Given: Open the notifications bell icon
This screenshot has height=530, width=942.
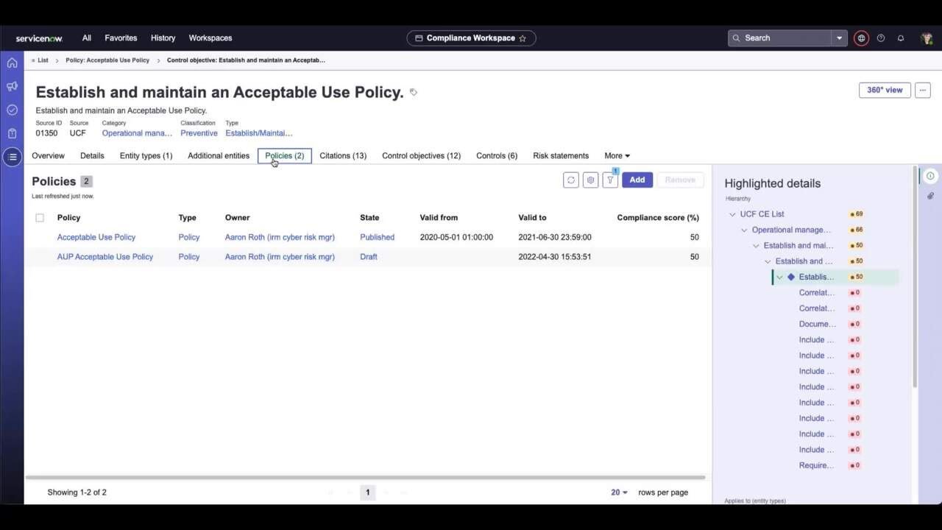Looking at the screenshot, I should 901,38.
